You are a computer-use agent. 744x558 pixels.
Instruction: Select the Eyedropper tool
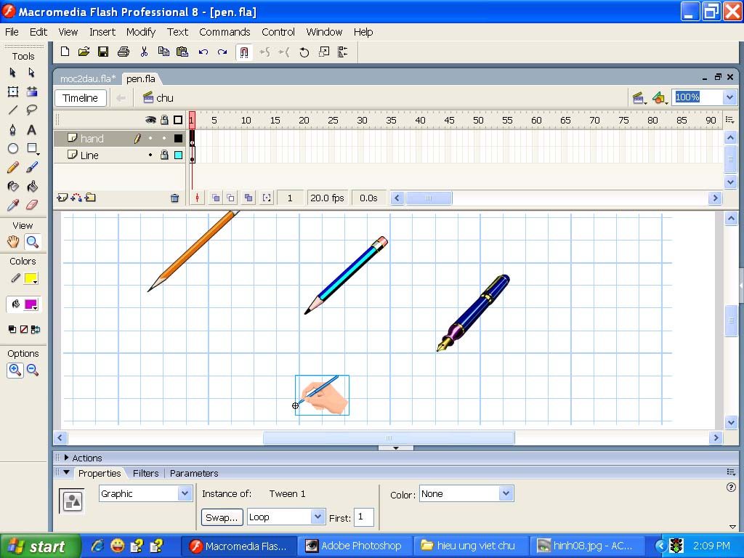13,205
